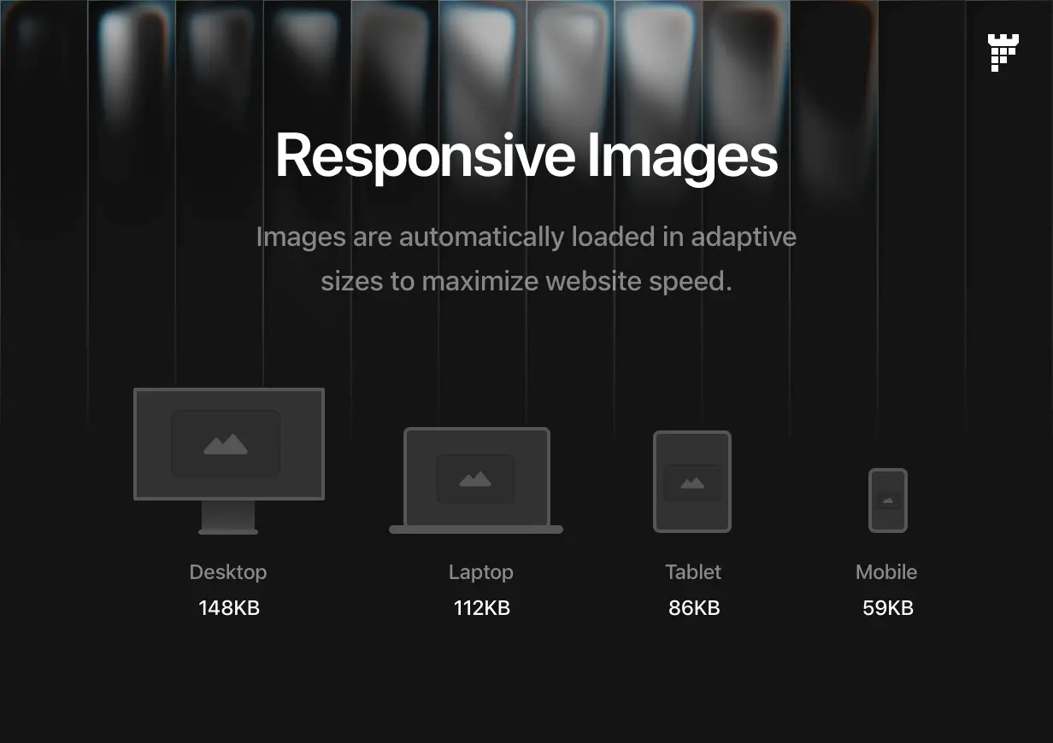The height and width of the screenshot is (743, 1053).
Task: Click the Laptop label text
Action: [x=481, y=572]
